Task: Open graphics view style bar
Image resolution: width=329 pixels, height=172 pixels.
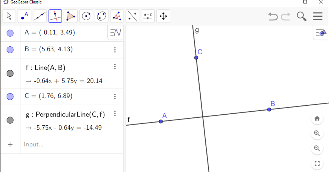Action: click(321, 32)
